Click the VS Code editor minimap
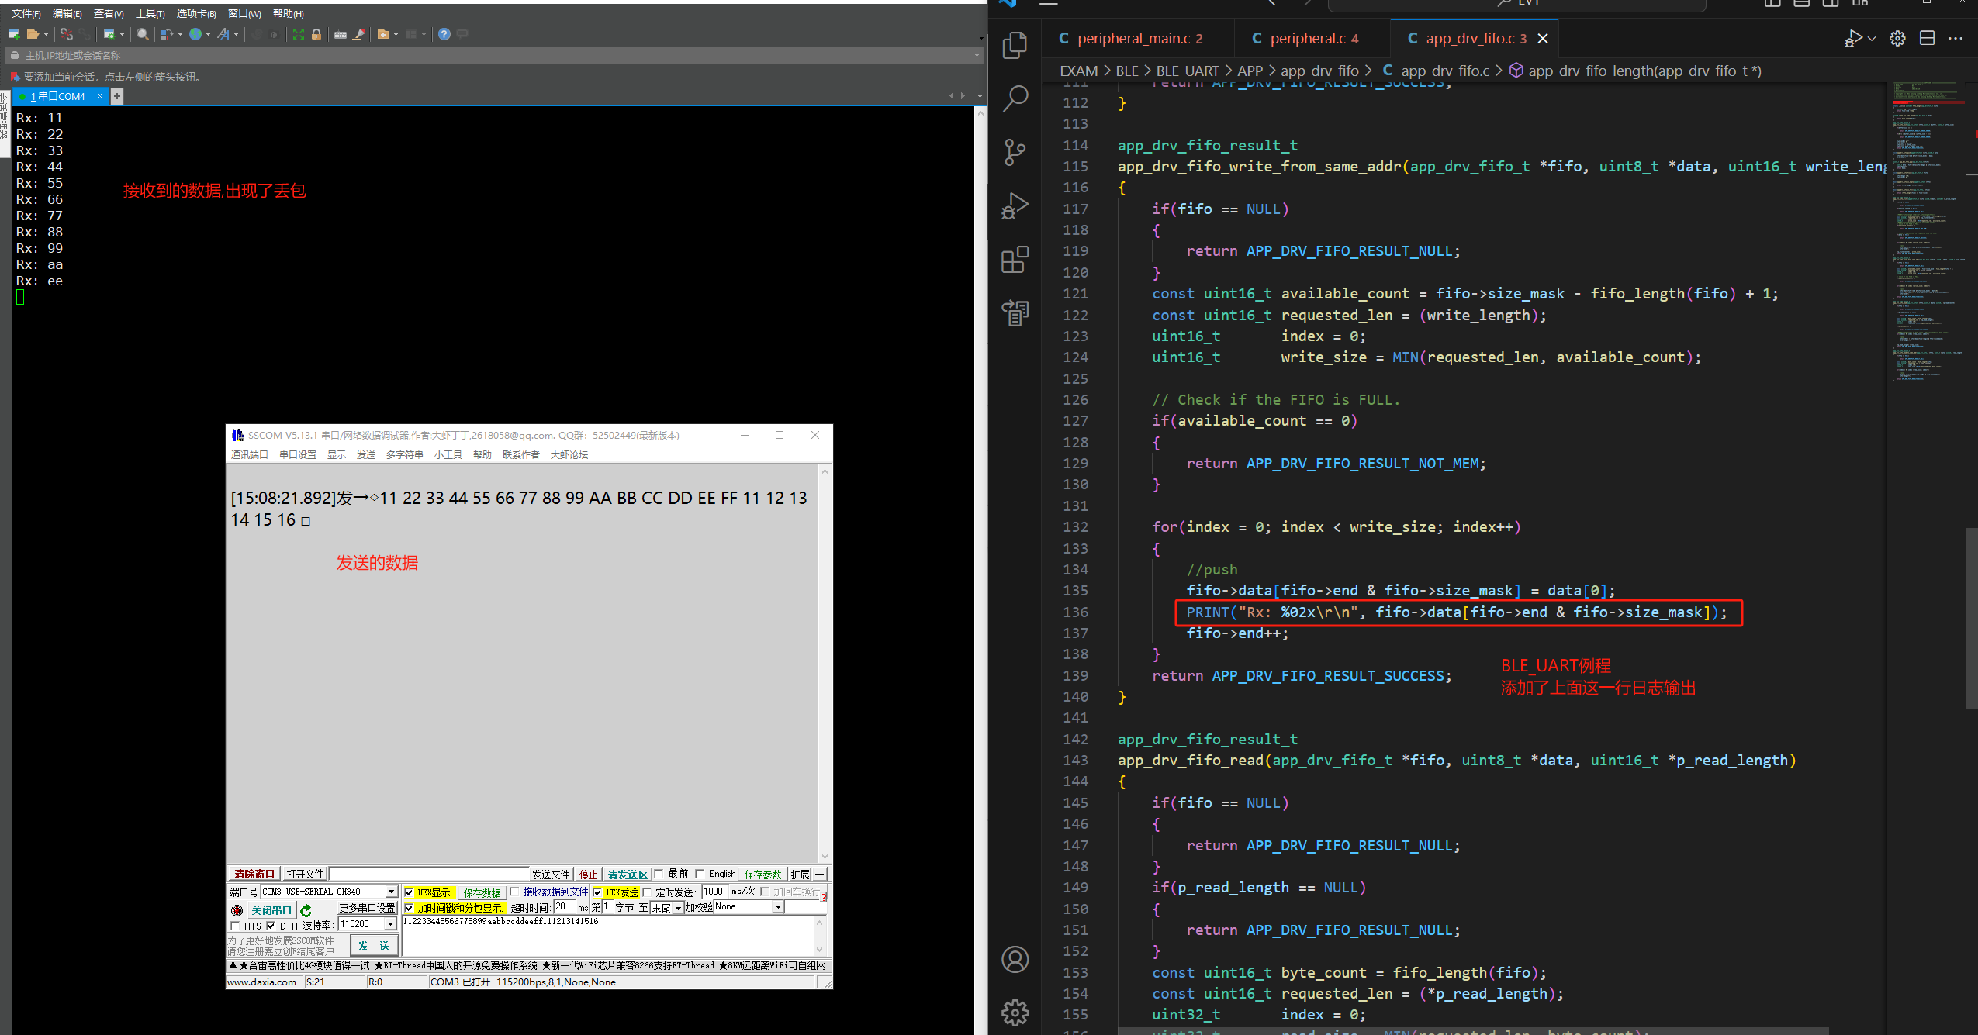The image size is (1978, 1035). [1927, 233]
